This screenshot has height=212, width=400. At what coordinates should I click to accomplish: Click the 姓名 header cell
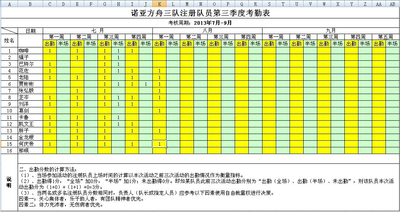coord(9,40)
